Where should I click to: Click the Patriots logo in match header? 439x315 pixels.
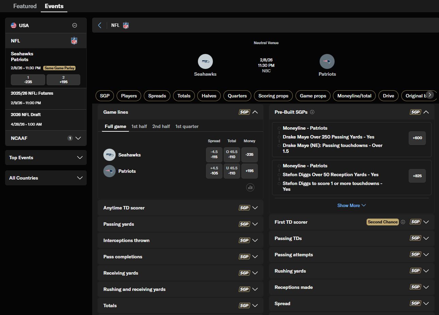pyautogui.click(x=327, y=62)
